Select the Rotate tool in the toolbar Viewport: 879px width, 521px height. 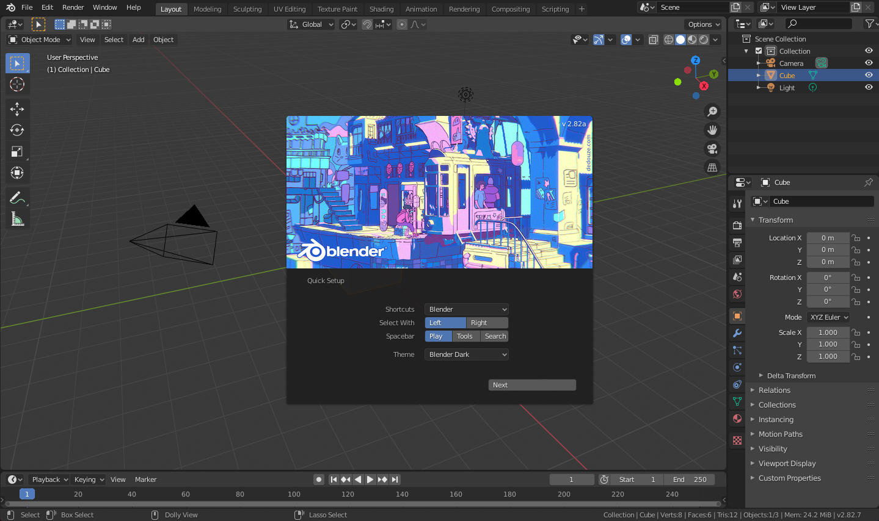(17, 129)
